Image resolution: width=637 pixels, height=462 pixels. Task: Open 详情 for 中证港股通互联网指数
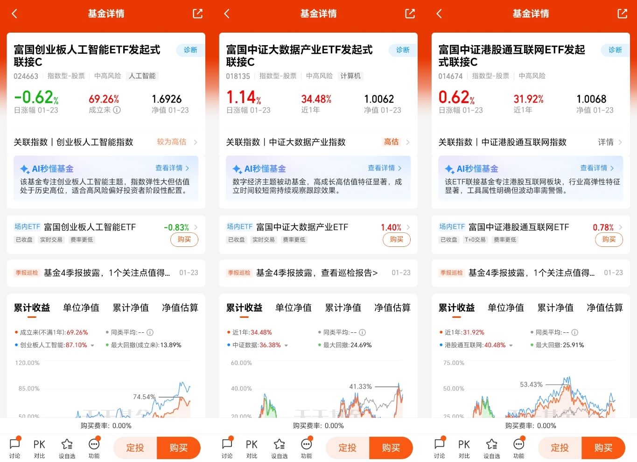[x=610, y=142]
